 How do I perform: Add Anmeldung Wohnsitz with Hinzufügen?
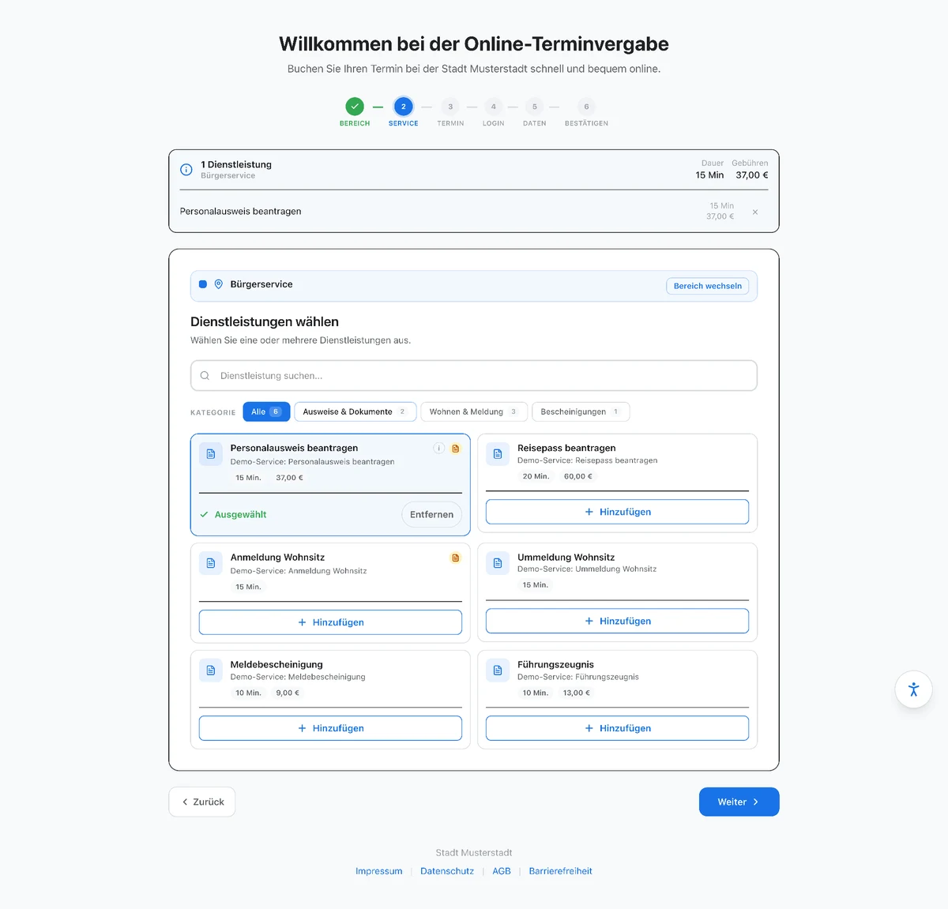pyautogui.click(x=330, y=622)
